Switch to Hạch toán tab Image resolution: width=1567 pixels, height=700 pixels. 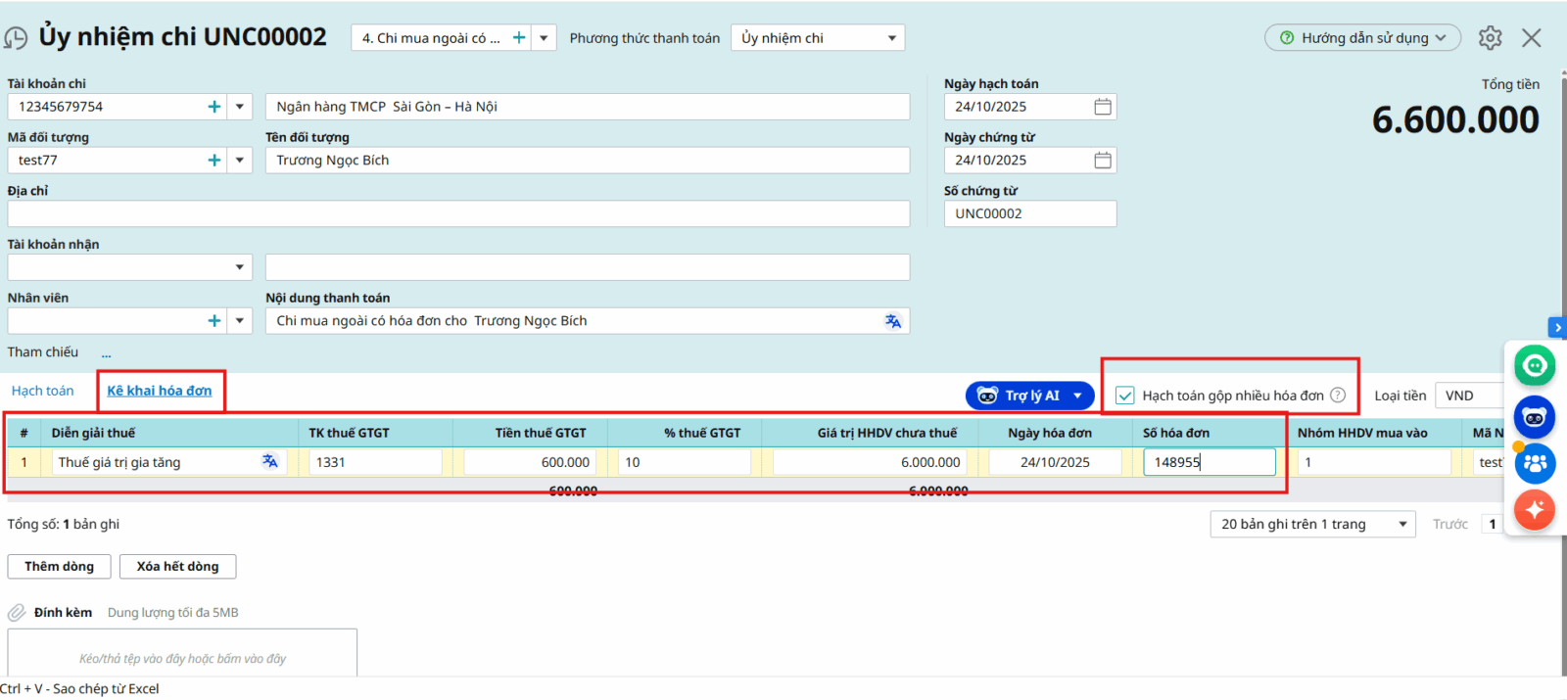click(x=42, y=391)
